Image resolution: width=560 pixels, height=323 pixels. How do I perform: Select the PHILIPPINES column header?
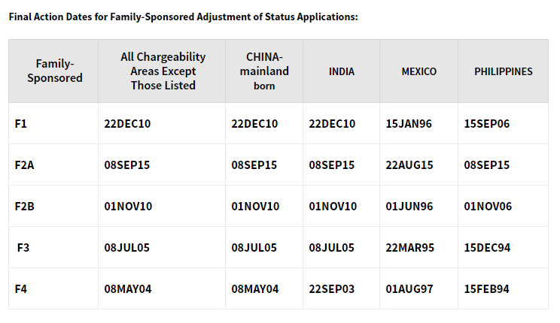coord(504,71)
